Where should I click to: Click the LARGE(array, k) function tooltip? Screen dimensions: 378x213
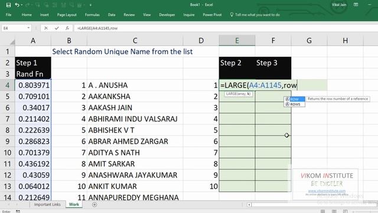point(239,93)
